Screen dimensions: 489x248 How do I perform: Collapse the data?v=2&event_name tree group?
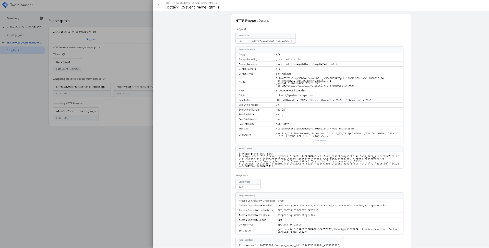pyautogui.click(x=3, y=43)
